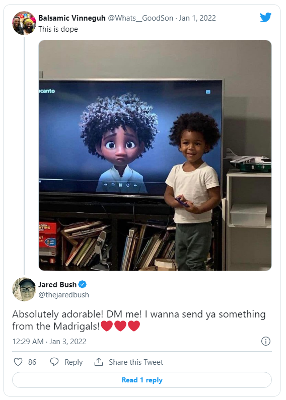Image resolution: width=286 pixels, height=400 pixels.
Task: Open the @thejaredbush handle link
Action: tap(63, 295)
